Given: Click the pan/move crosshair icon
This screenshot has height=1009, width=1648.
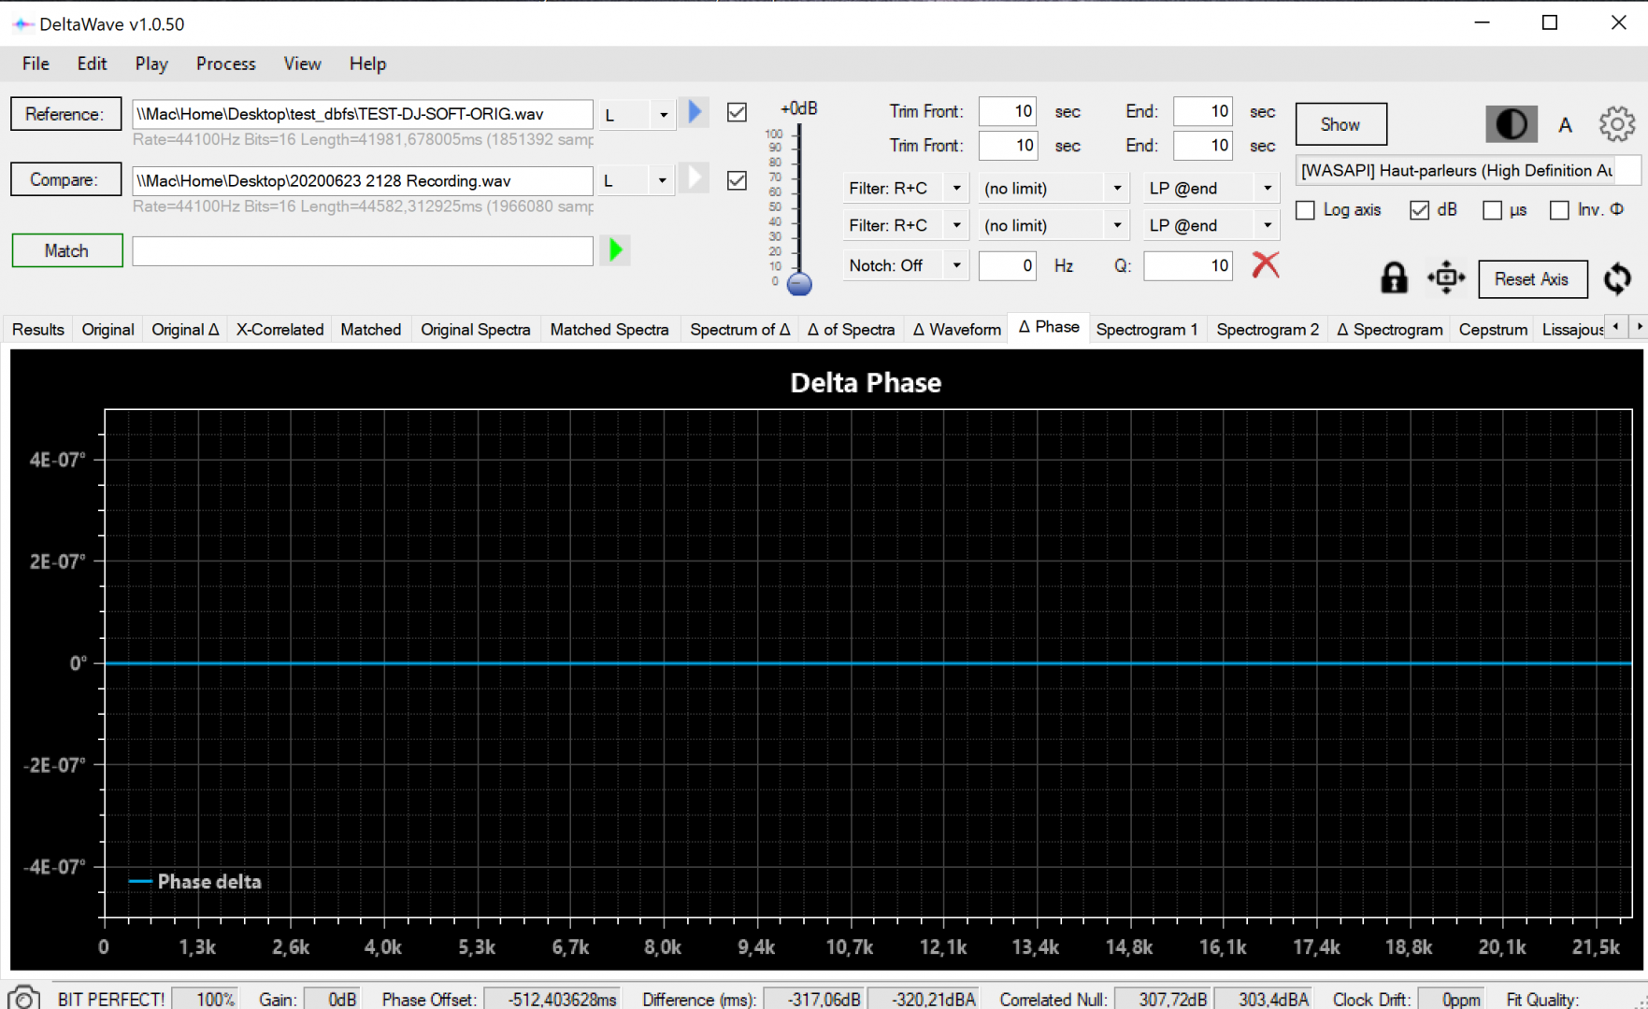Looking at the screenshot, I should pos(1445,278).
